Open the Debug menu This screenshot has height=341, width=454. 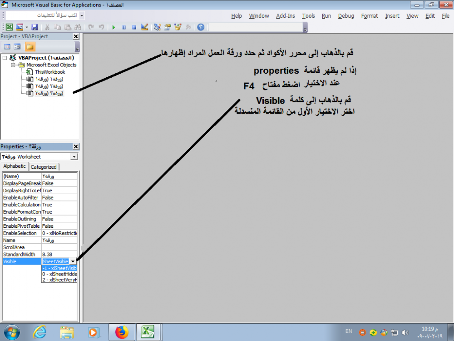click(x=346, y=16)
